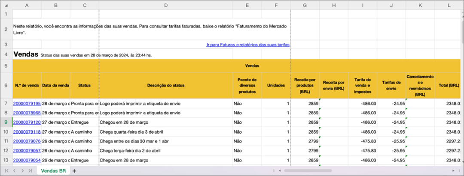Open the 'Ir para Faturas e relatórios das suas tarifas' link

[x=248, y=45]
